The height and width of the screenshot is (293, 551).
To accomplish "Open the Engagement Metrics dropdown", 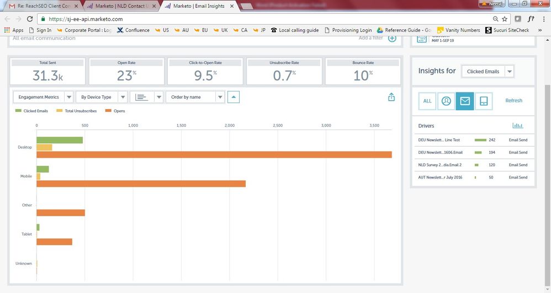I will 43,97.
